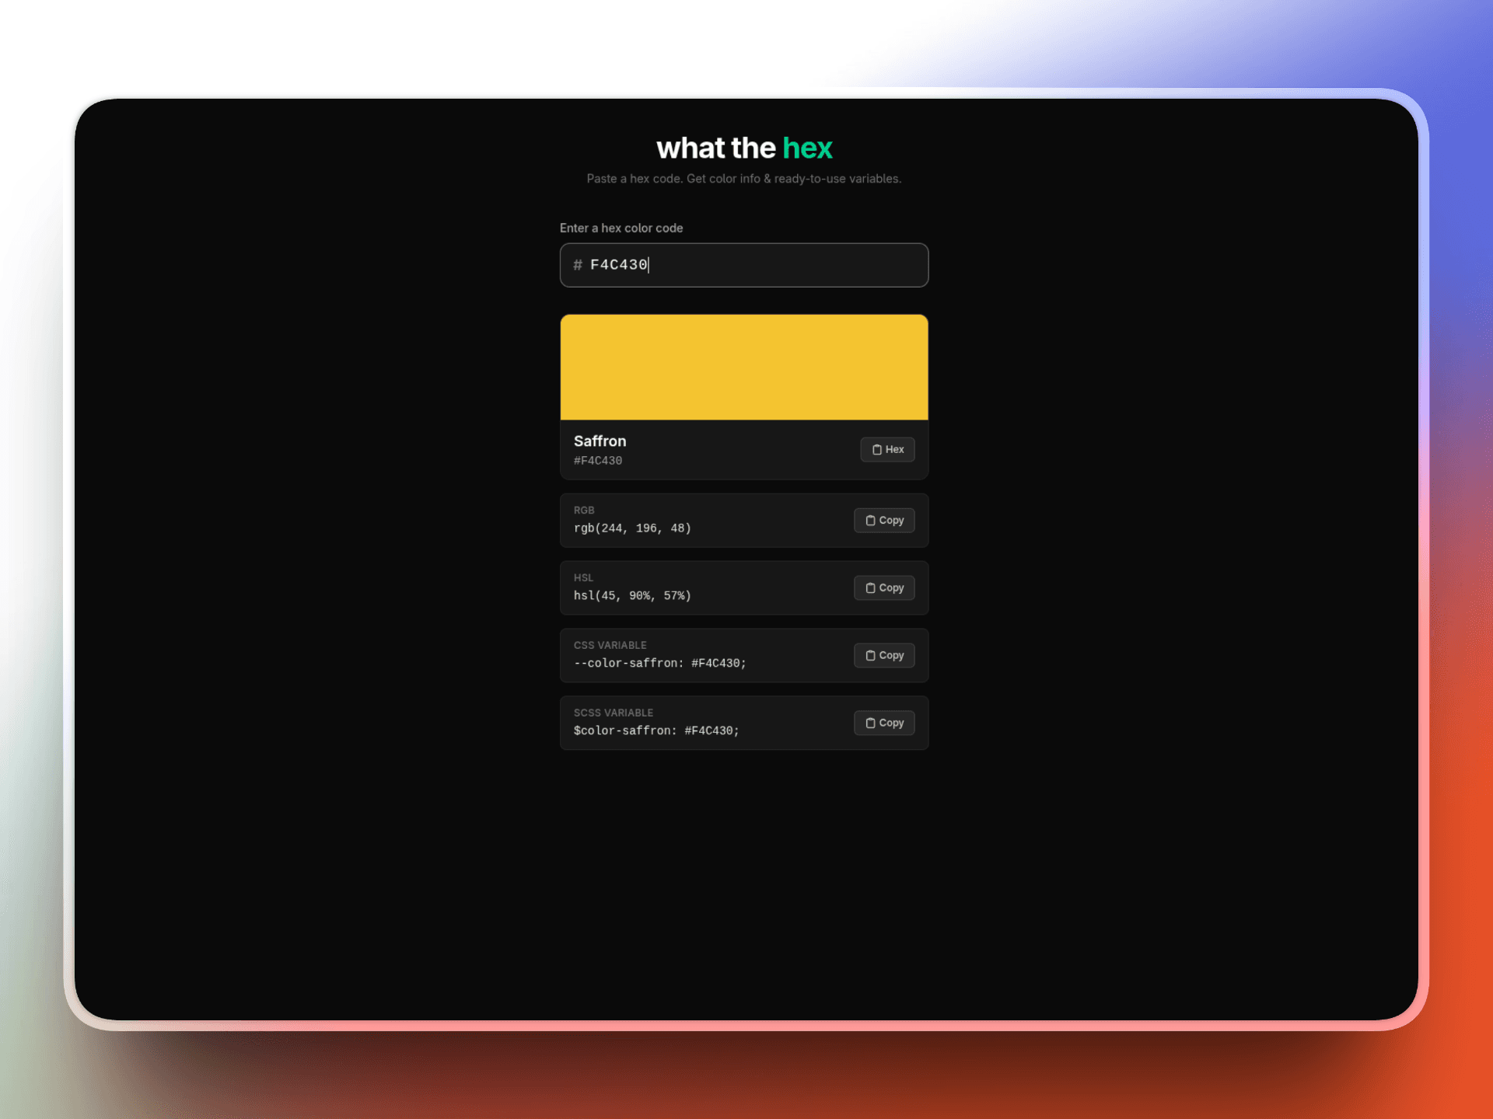Select the color name Saffron
This screenshot has height=1119, width=1493.
click(x=600, y=441)
